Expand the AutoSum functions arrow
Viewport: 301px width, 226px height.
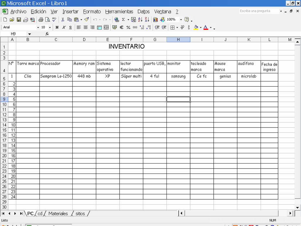pos(128,20)
